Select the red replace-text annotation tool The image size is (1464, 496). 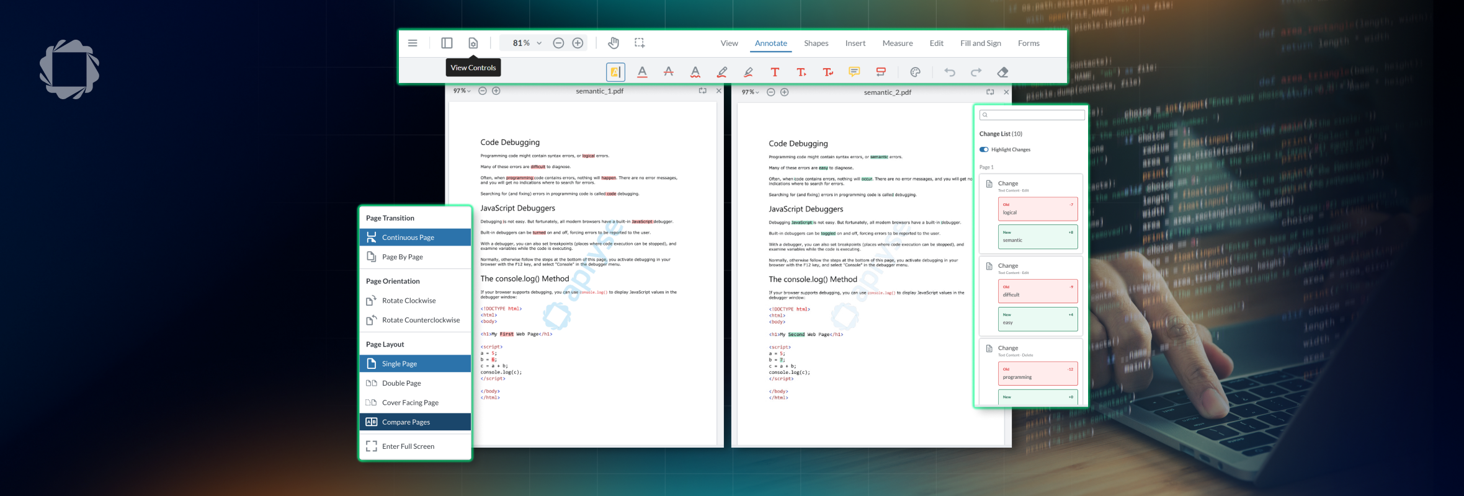881,72
